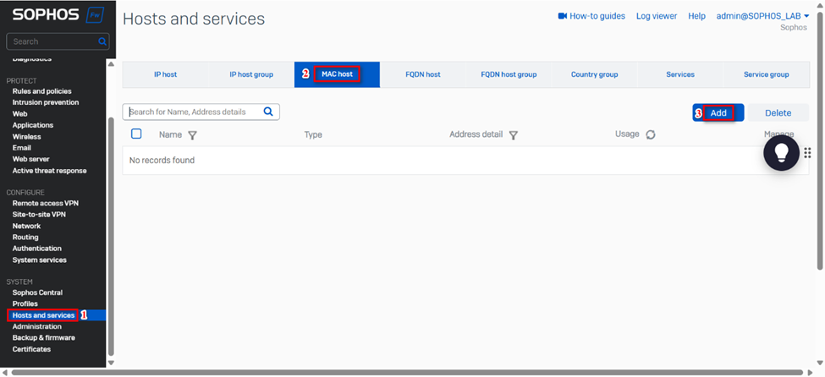Click the lightbulb assistant icon
This screenshot has height=377, width=825.
781,153
